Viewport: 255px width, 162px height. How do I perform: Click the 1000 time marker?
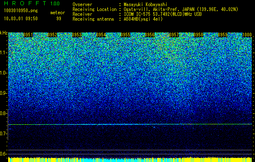pos(247,35)
